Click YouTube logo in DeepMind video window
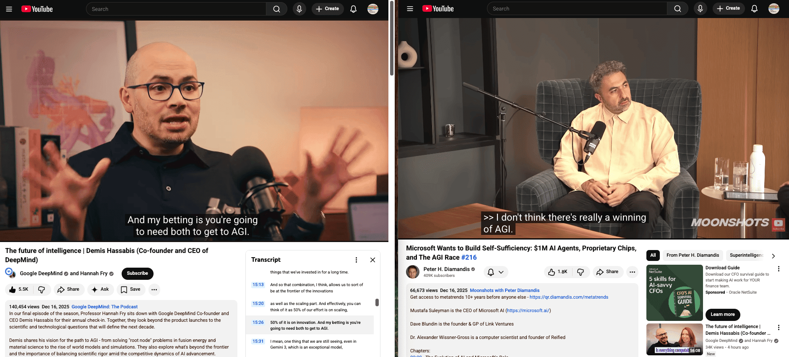Image resolution: width=789 pixels, height=357 pixels. point(37,9)
